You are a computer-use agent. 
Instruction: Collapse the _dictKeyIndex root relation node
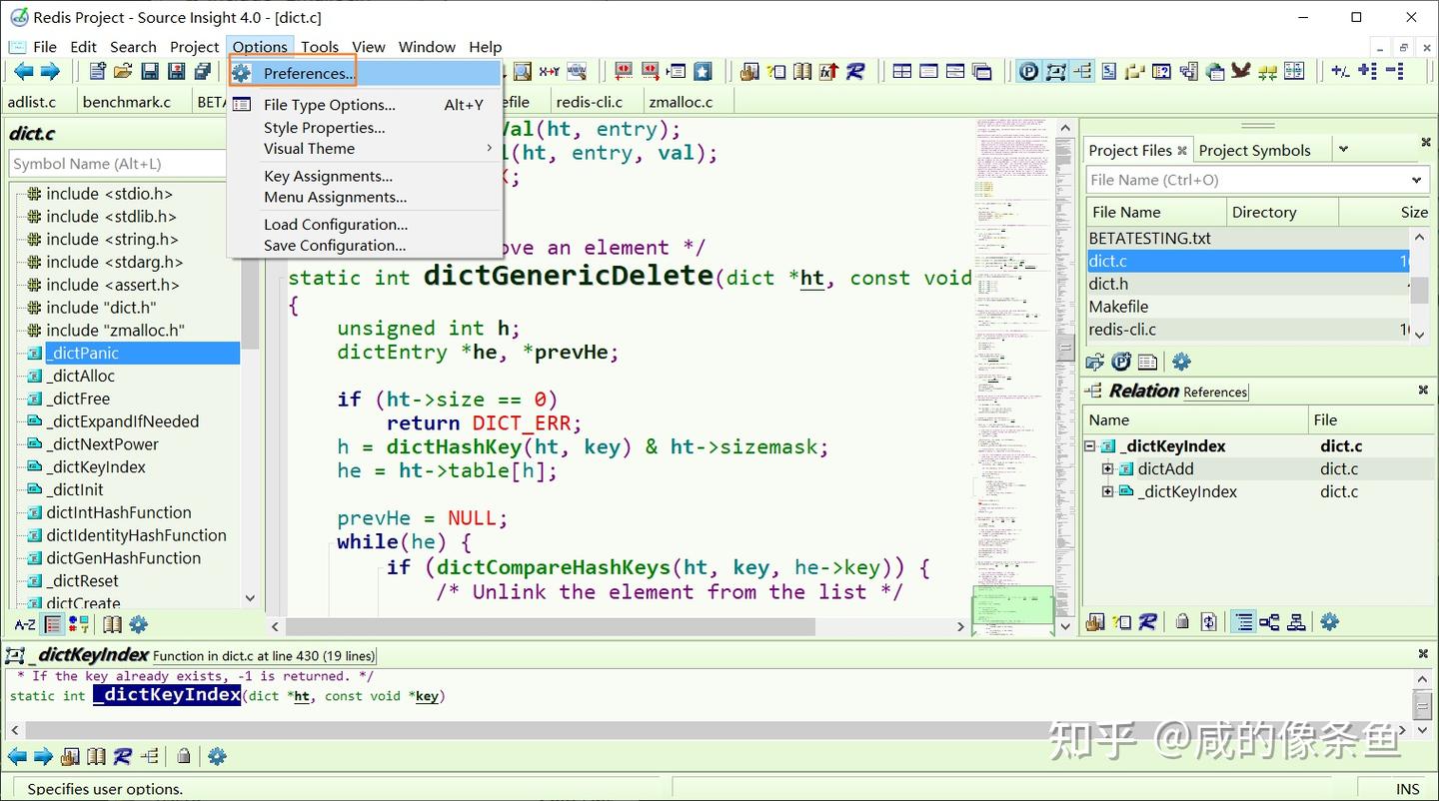coord(1090,446)
